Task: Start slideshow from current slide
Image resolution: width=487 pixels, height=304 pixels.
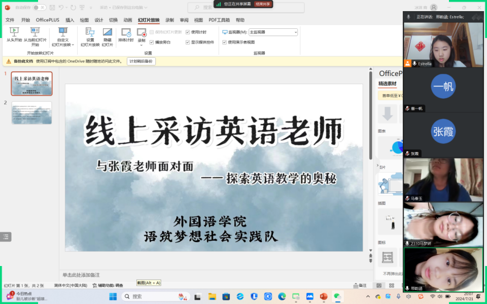Action: [35, 34]
